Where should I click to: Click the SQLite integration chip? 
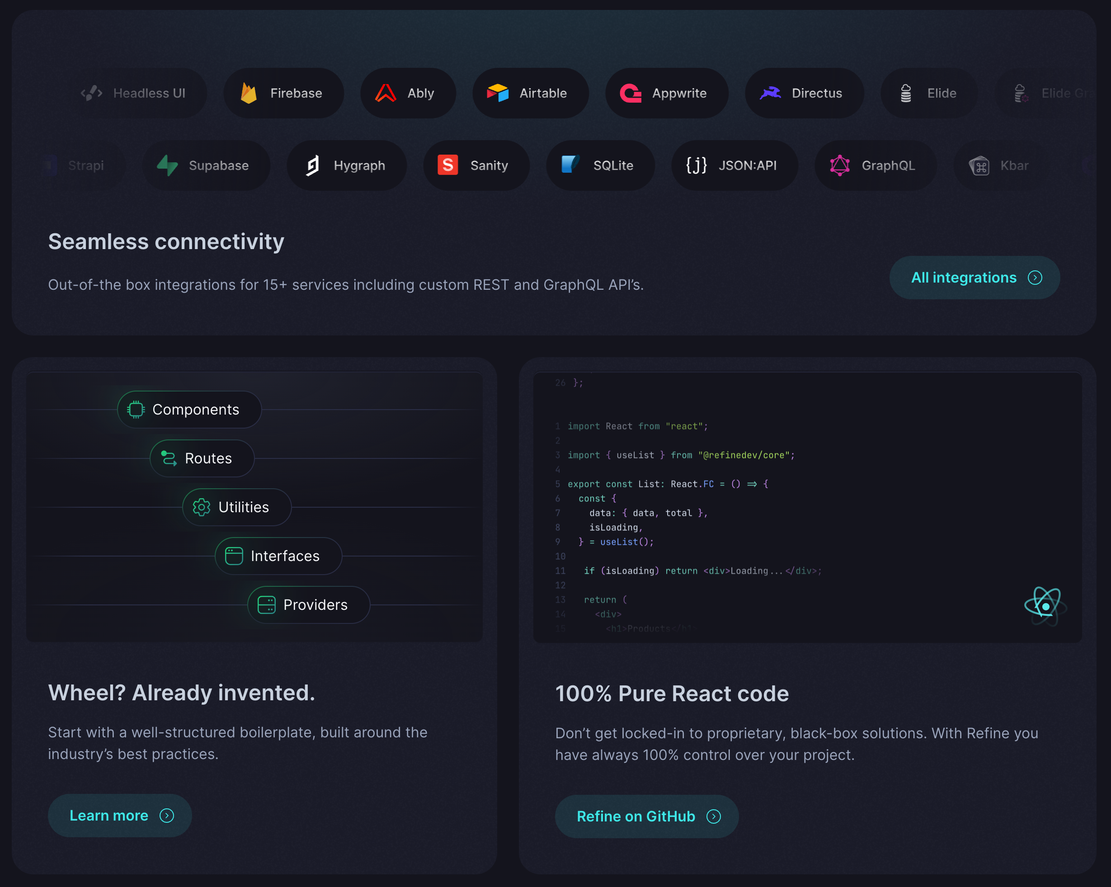600,165
